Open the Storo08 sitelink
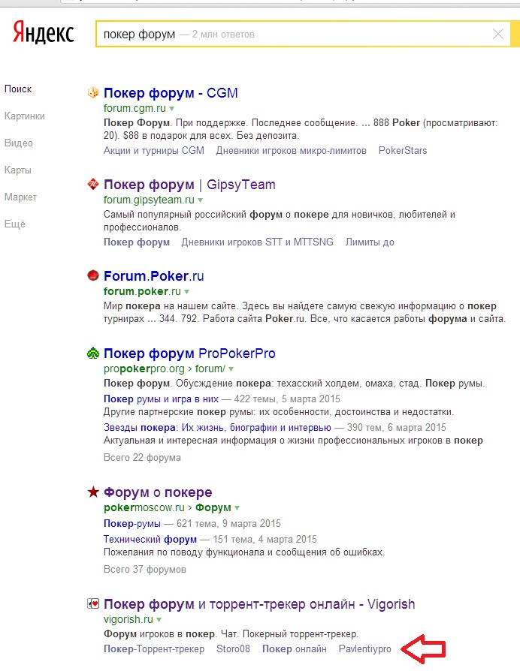 [233, 649]
